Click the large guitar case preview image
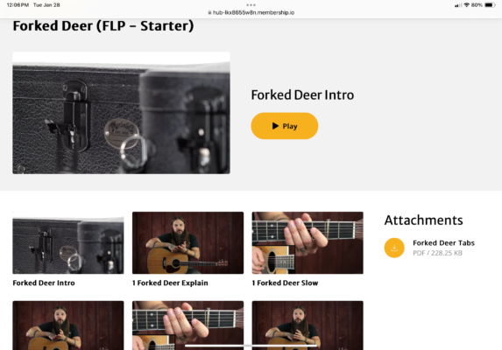Image resolution: width=502 pixels, height=350 pixels. coord(121,113)
